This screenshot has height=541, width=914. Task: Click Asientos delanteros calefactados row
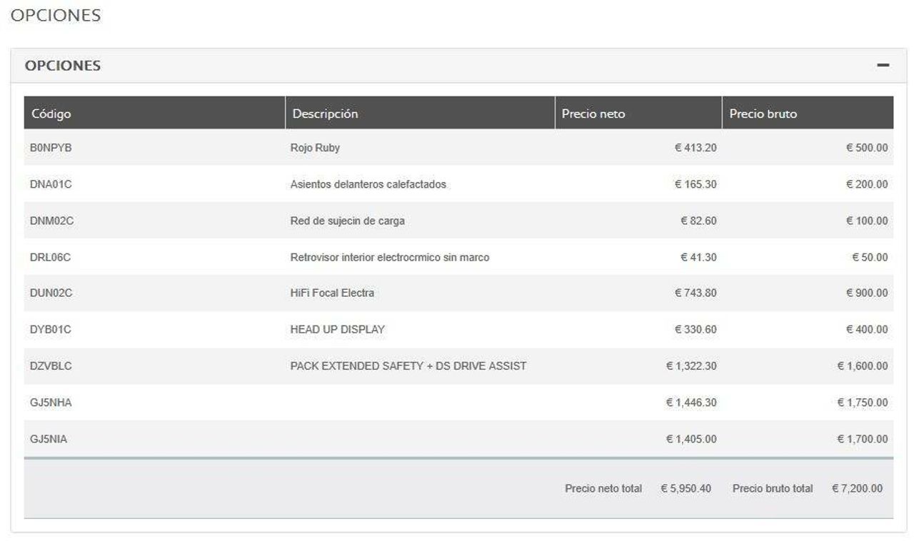click(368, 184)
